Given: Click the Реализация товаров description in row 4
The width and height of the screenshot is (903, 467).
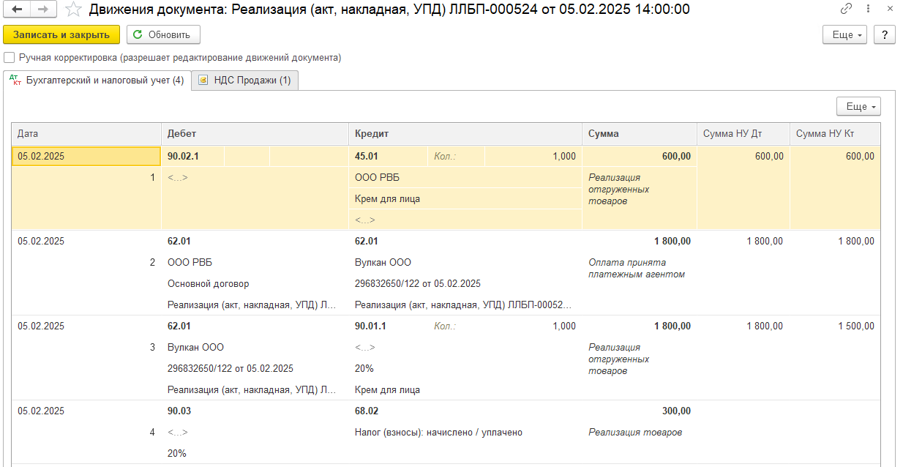Looking at the screenshot, I should (635, 432).
